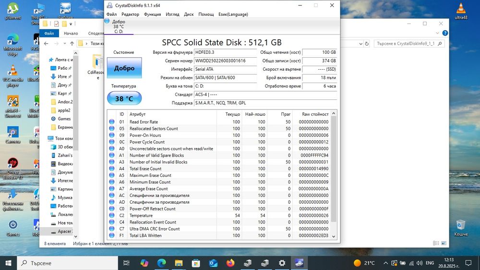
Task: Click the SMART list scroll down arrow
Action: (334, 236)
